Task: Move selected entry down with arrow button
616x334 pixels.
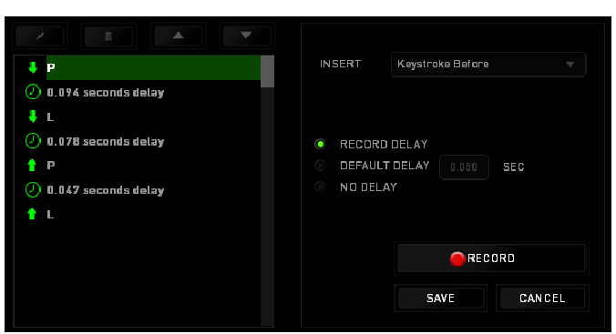Action: (247, 36)
